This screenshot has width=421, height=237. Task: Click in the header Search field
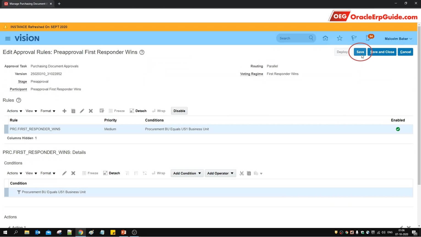point(293,38)
